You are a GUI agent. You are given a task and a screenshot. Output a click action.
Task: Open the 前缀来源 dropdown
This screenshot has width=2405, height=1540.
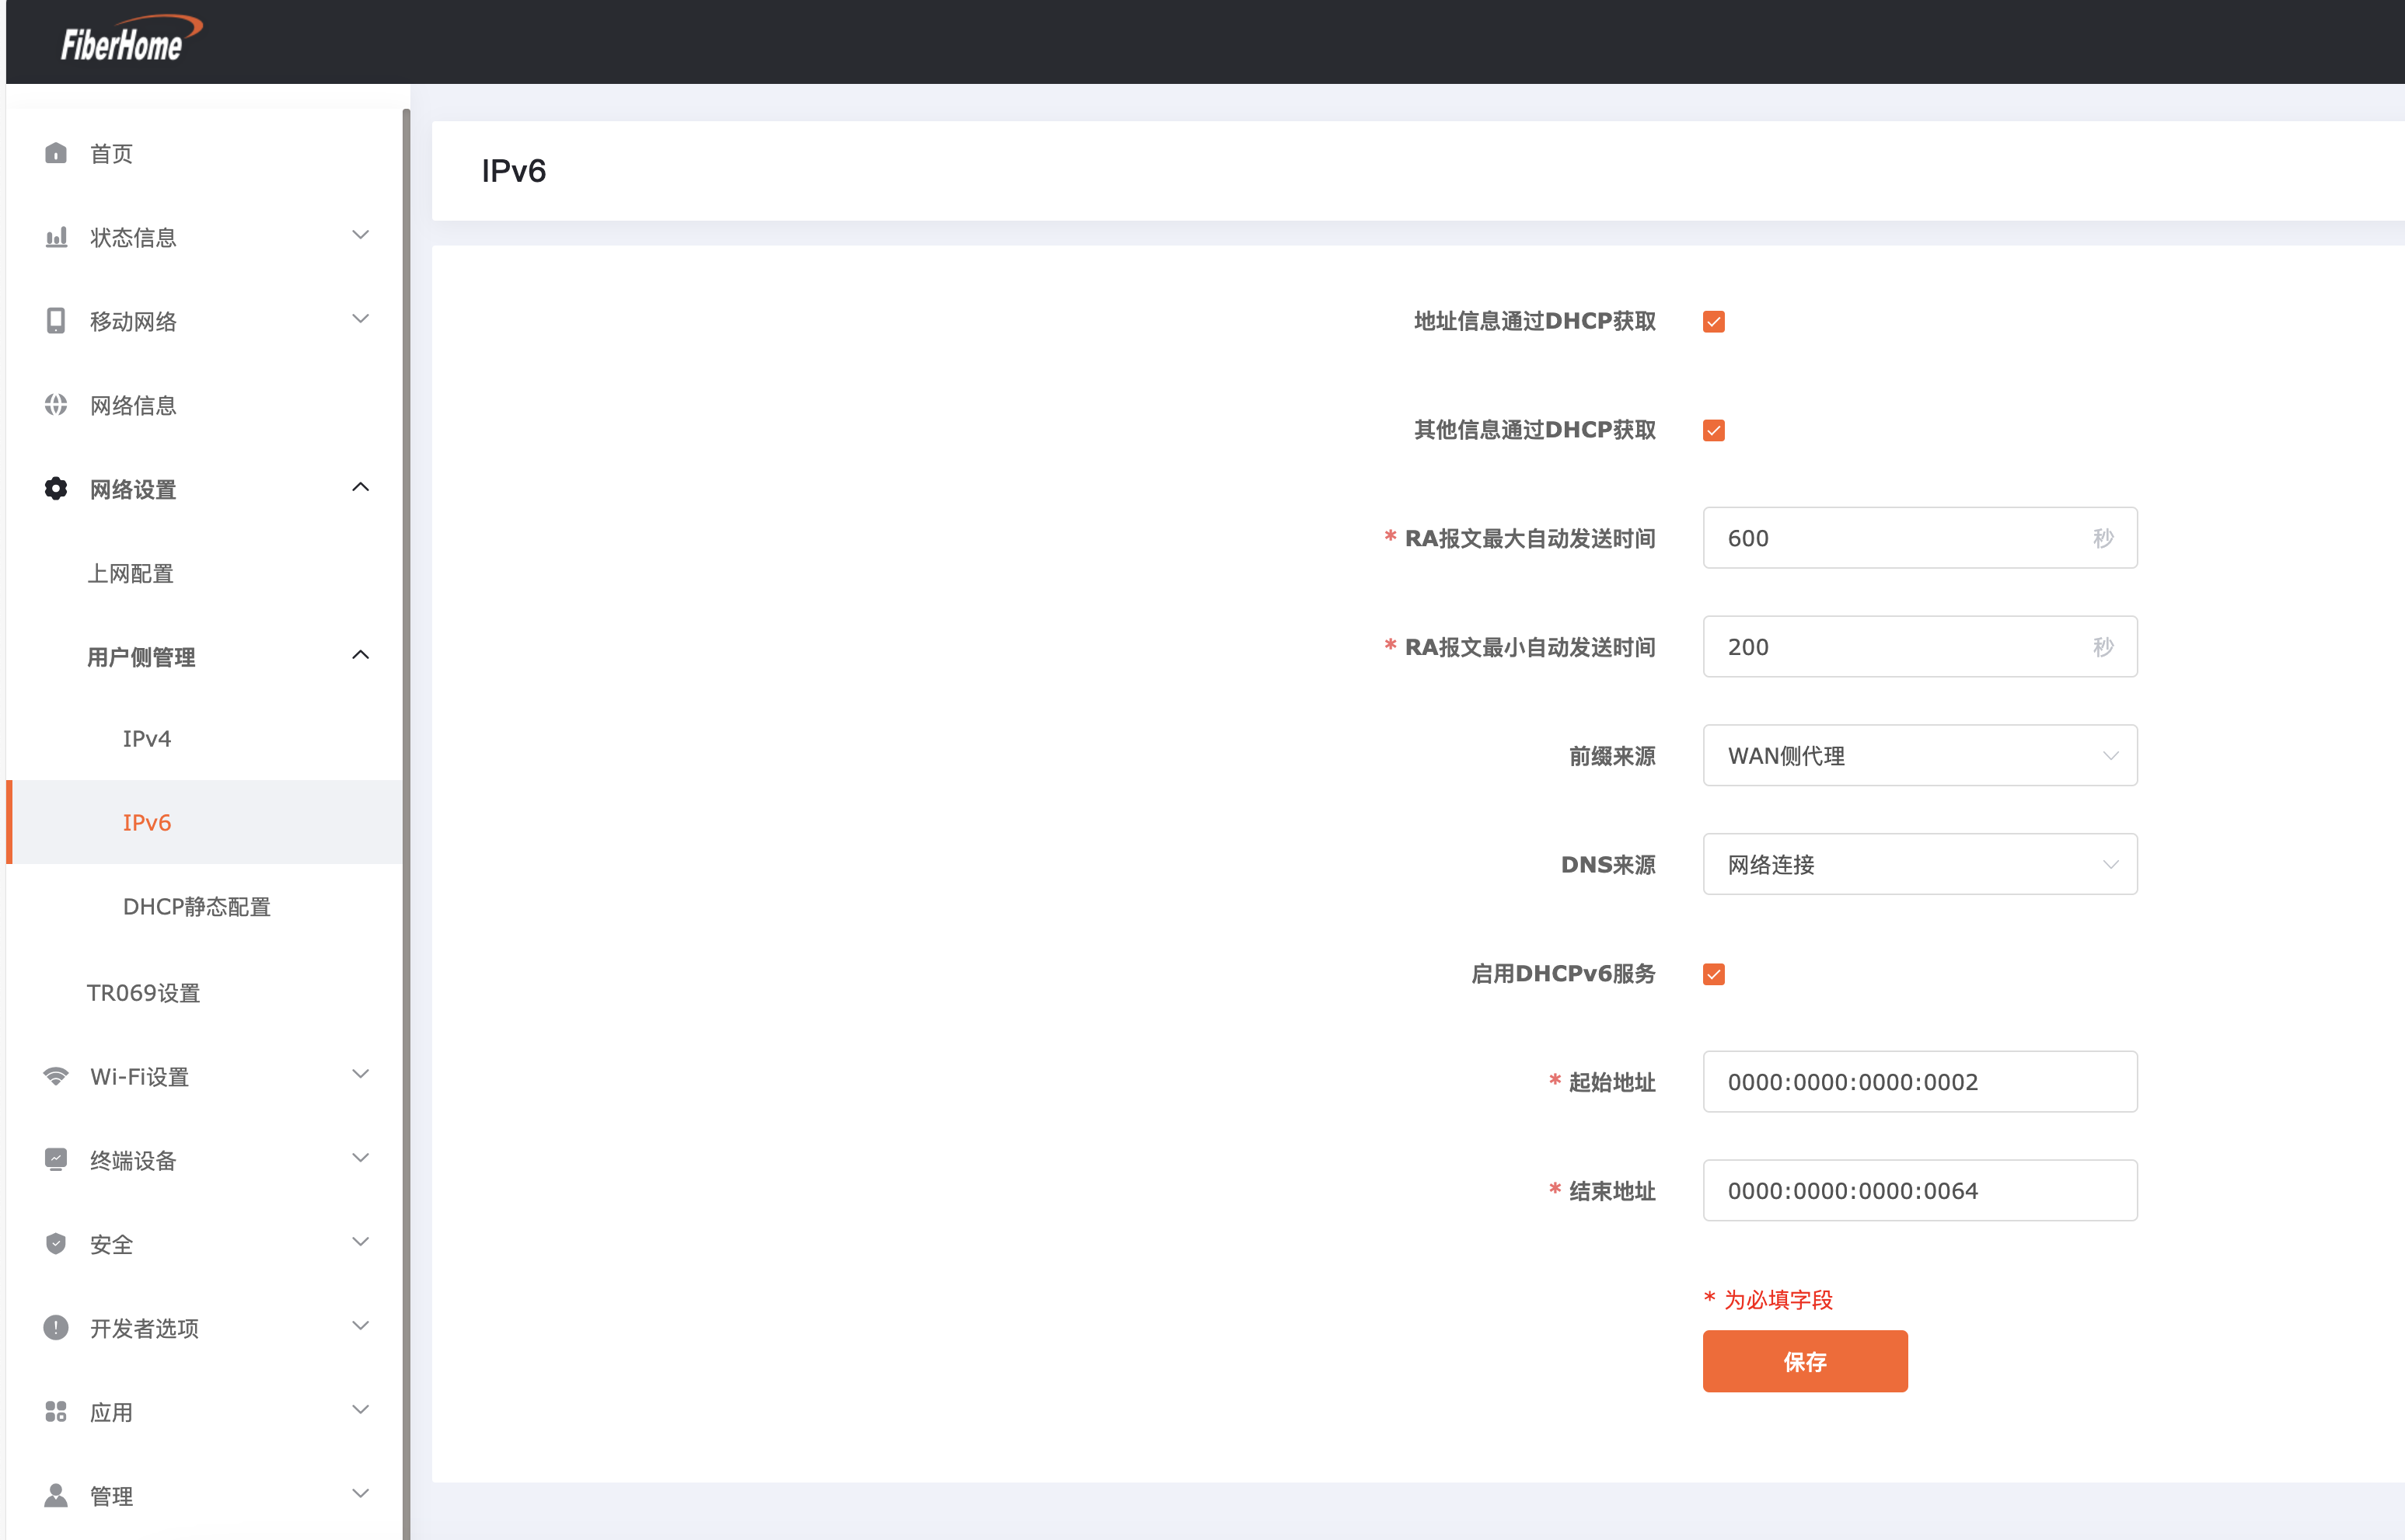[x=1919, y=756]
